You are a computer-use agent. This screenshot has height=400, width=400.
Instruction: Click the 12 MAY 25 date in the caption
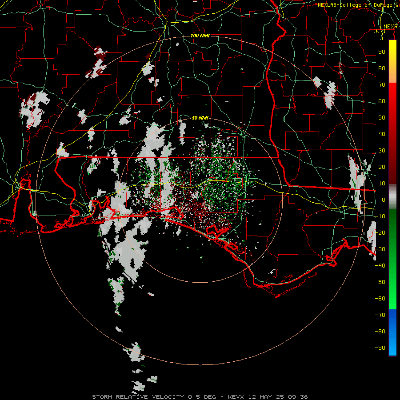[x=266, y=397]
